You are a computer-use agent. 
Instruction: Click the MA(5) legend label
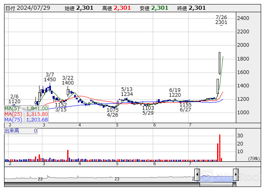(12, 108)
